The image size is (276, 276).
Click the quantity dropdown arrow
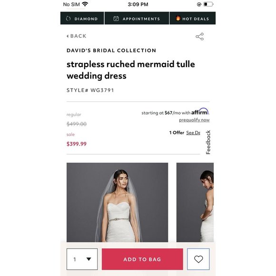tap(89, 259)
